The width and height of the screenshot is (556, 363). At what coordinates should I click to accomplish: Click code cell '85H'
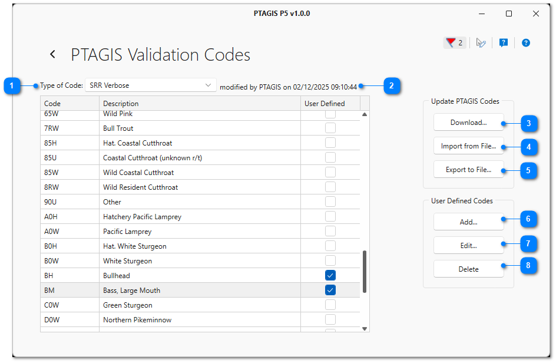(x=70, y=143)
